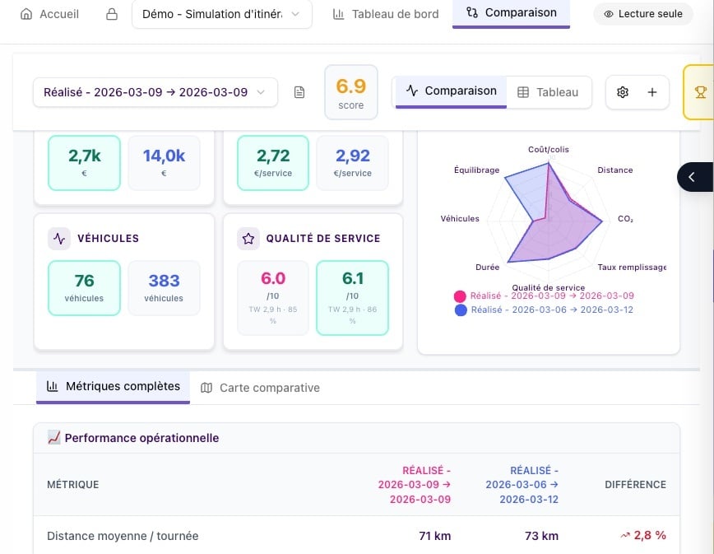Switch to the Tableau de bord tab
Screen dimensions: 714x554
click(386, 14)
